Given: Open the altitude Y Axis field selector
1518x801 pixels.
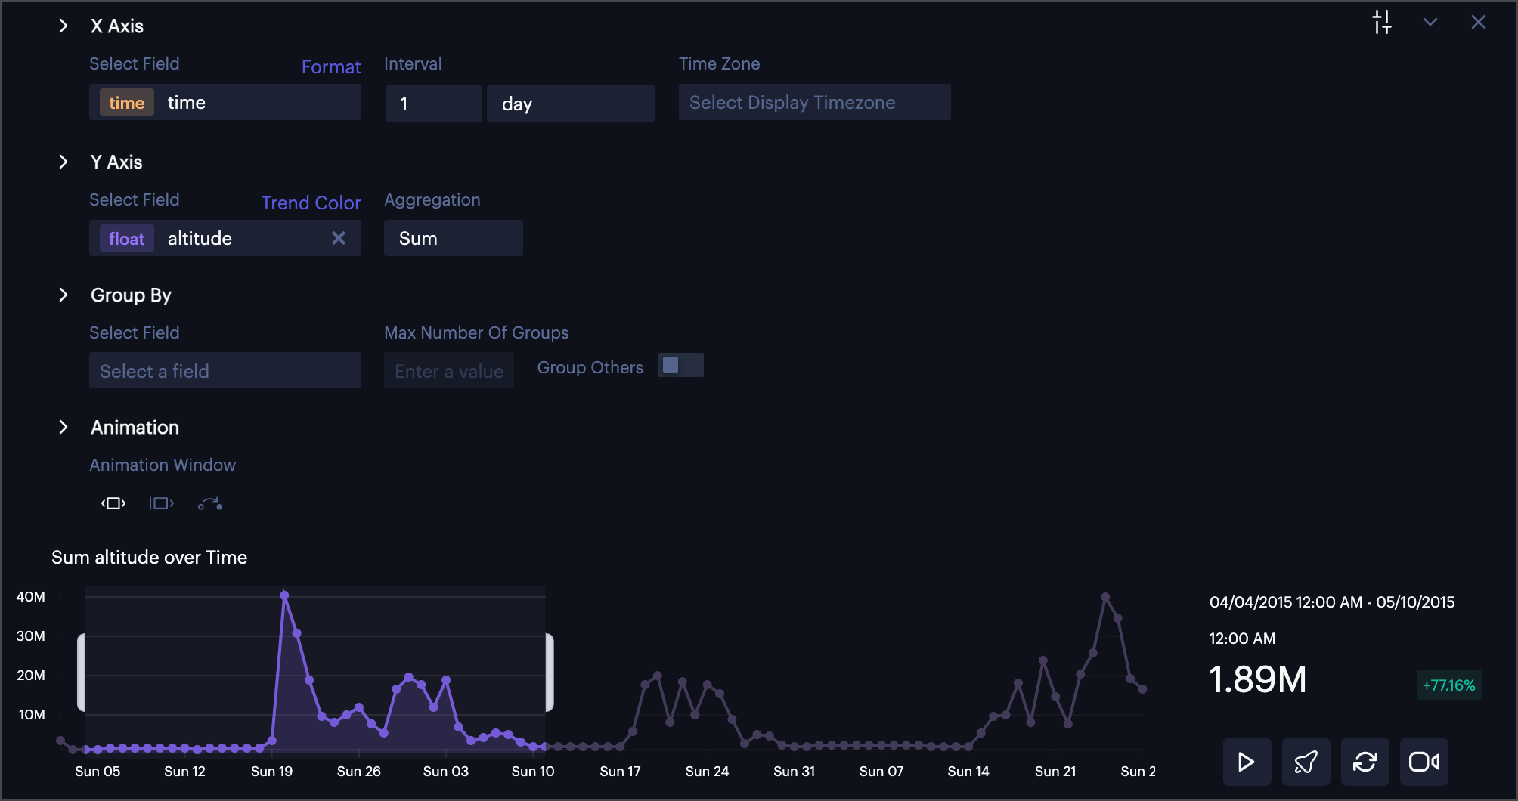Looking at the screenshot, I should point(225,239).
